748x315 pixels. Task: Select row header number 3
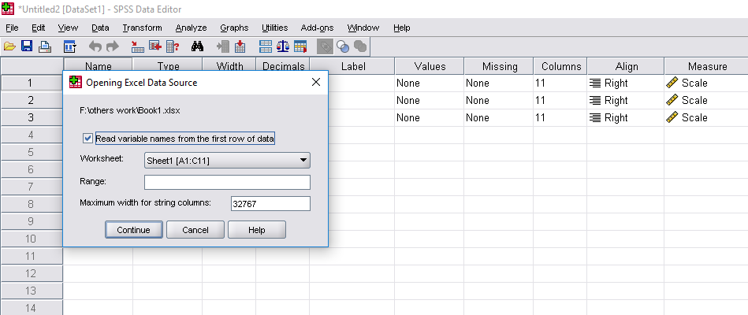pos(32,117)
